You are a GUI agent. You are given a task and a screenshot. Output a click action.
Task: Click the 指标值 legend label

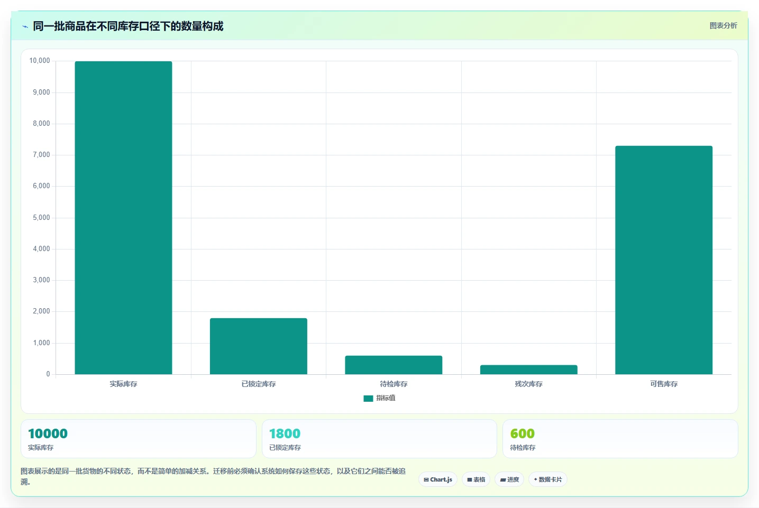[386, 398]
